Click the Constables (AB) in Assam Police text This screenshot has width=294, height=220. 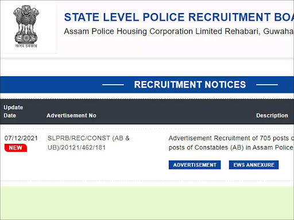click(x=231, y=147)
